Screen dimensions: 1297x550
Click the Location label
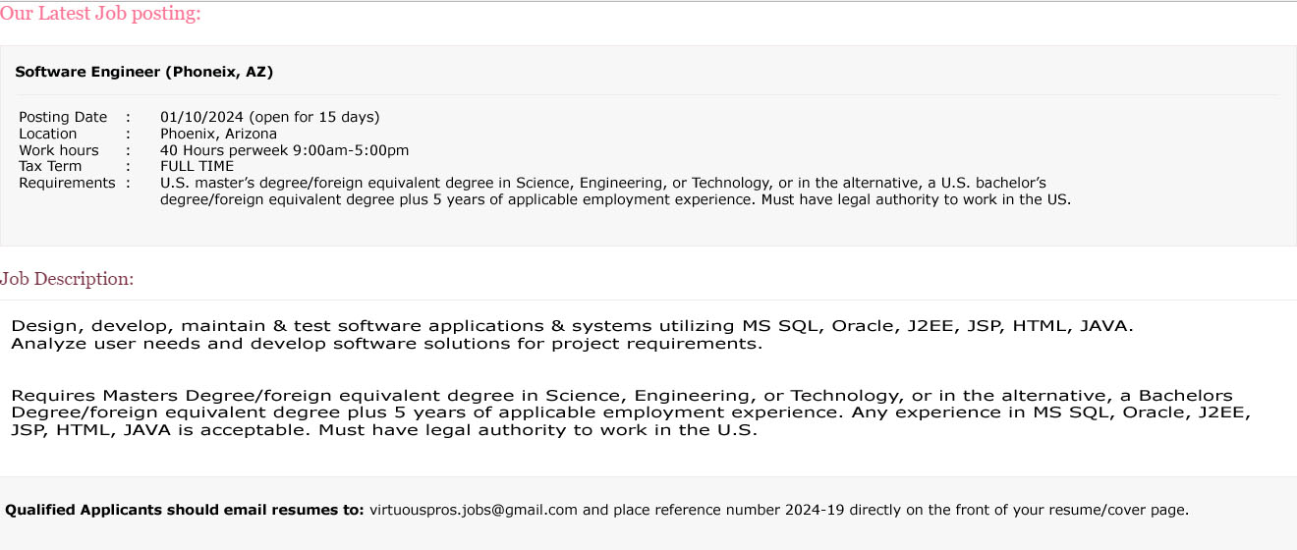click(x=48, y=134)
